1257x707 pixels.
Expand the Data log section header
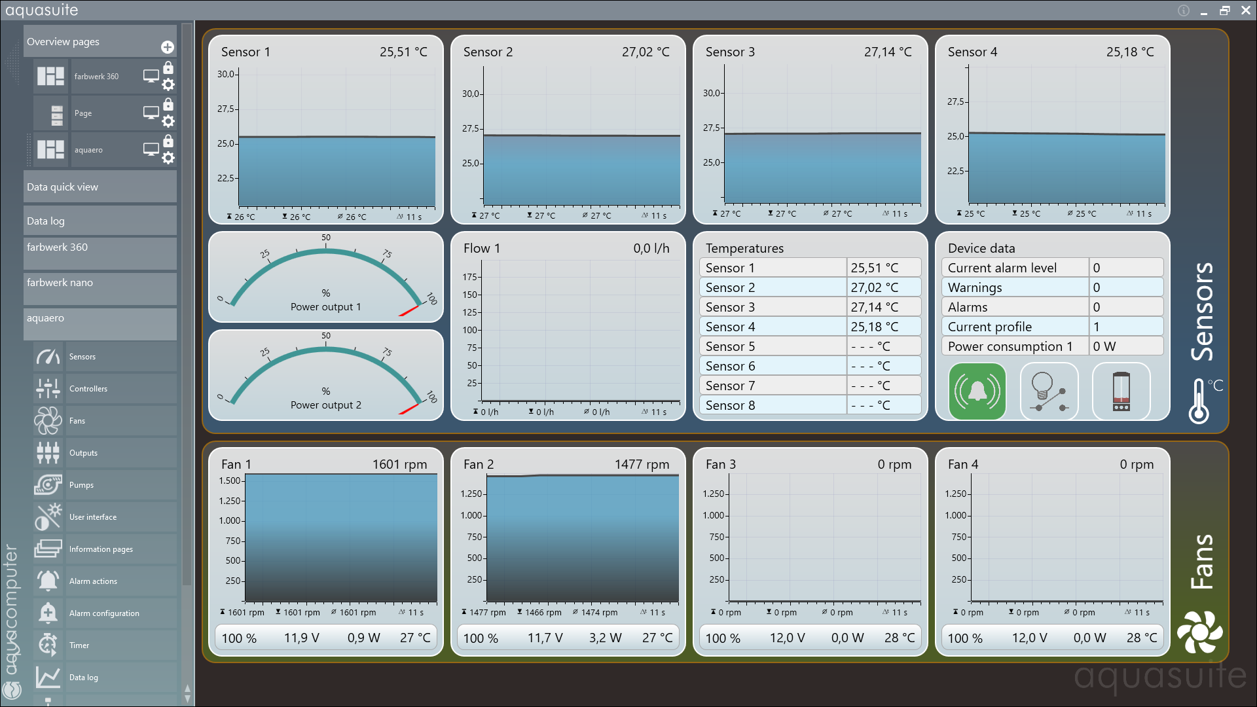(x=100, y=221)
